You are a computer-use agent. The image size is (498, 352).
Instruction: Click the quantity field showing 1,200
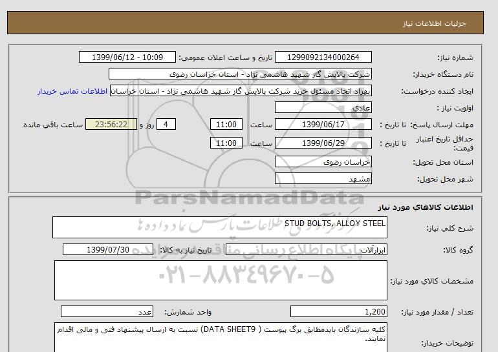tap(338, 312)
